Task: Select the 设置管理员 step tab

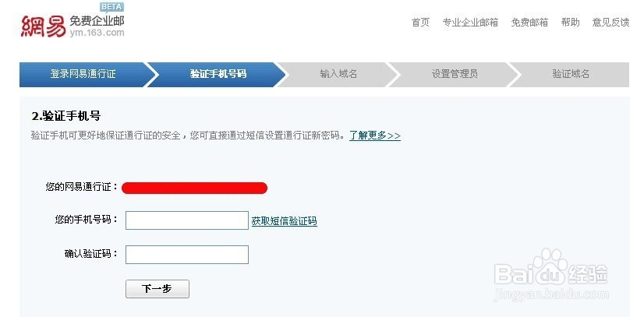Action: pos(455,74)
